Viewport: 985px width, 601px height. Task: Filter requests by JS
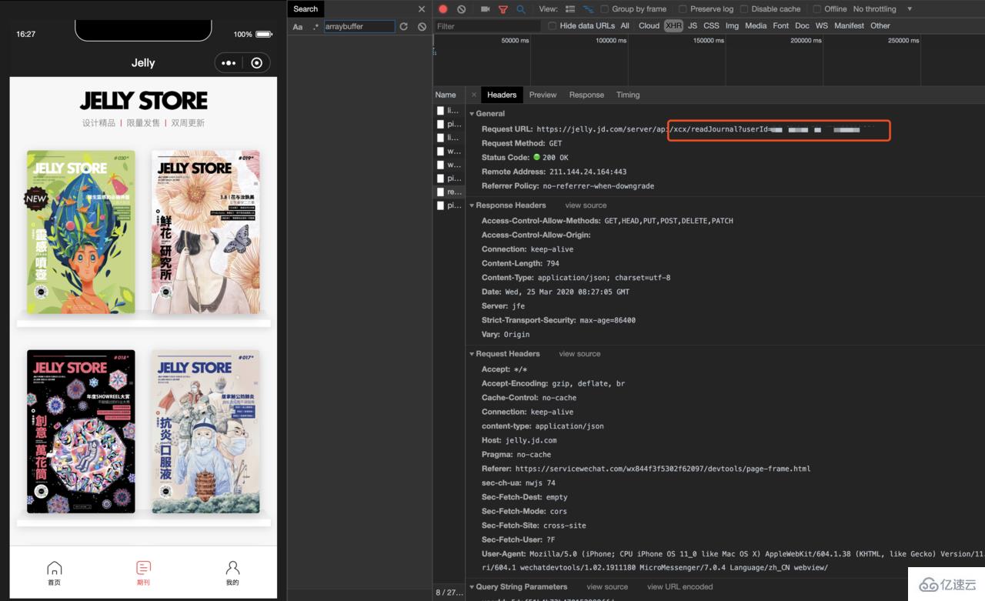click(693, 26)
